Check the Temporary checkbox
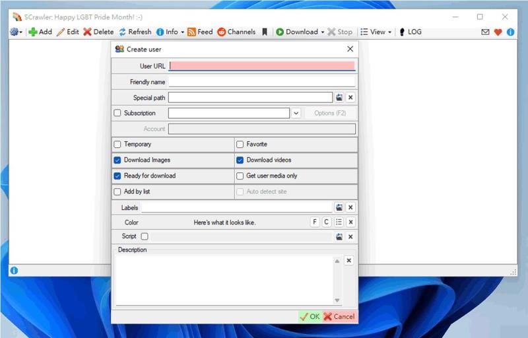This screenshot has height=338, width=528. tap(117, 144)
